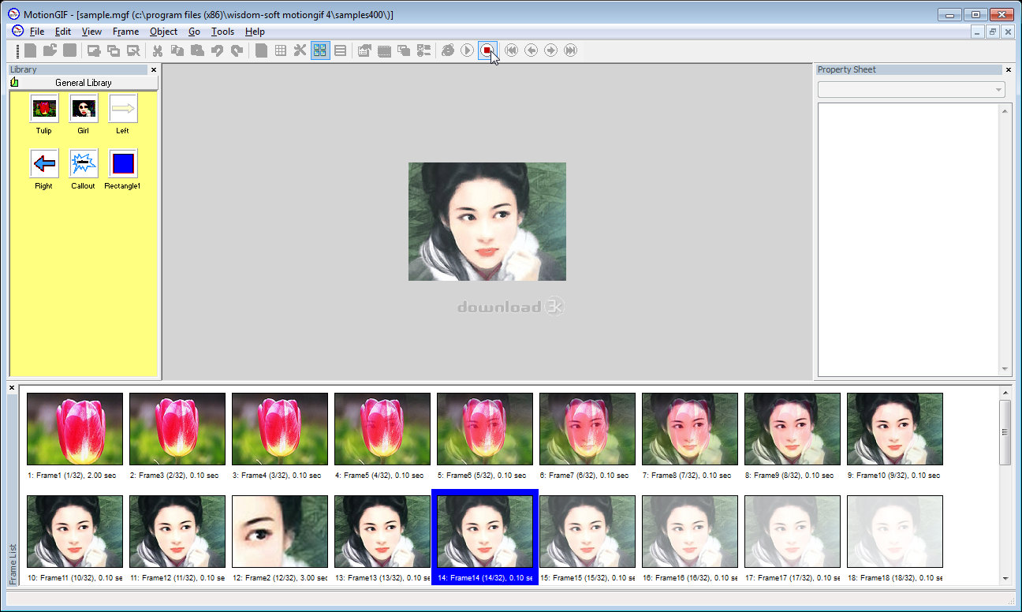Open the Go menu
Image resolution: width=1022 pixels, height=612 pixels.
click(194, 32)
